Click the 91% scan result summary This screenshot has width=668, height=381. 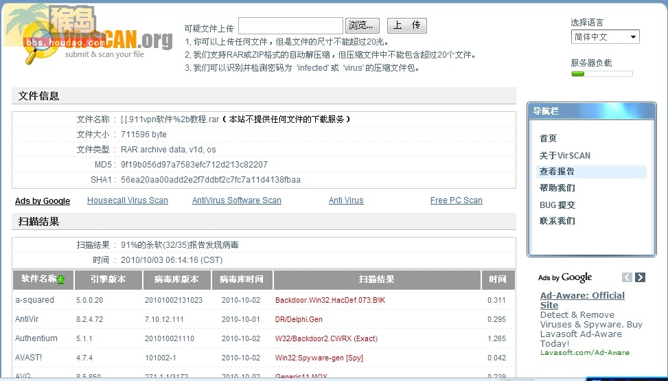tap(179, 245)
